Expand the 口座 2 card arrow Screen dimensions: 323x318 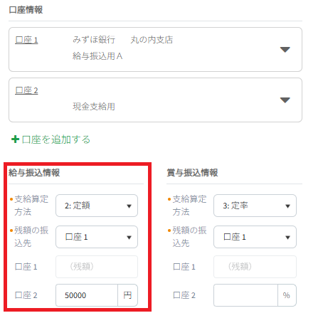point(285,100)
